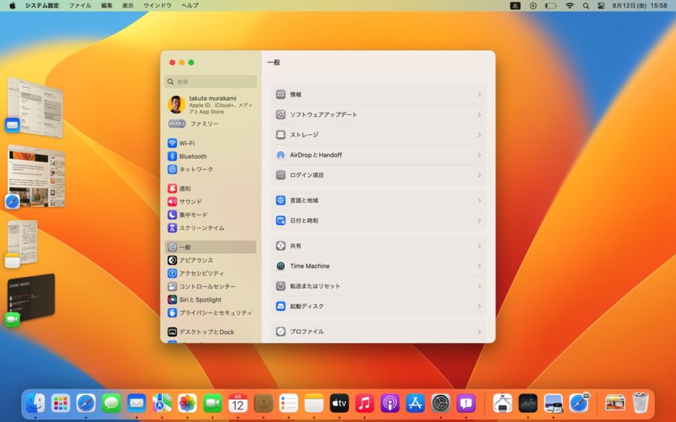Open 通知 (Notifications) settings
Viewport: 676px width, 422px height.
[x=185, y=188]
